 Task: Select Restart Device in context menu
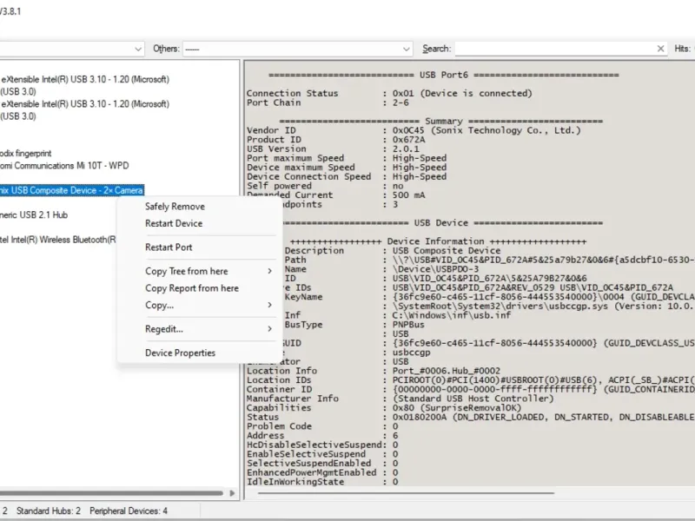(174, 223)
